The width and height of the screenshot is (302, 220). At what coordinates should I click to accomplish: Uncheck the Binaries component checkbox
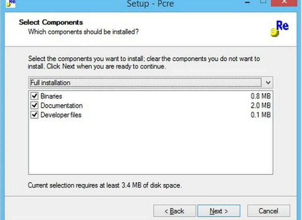[x=34, y=96]
